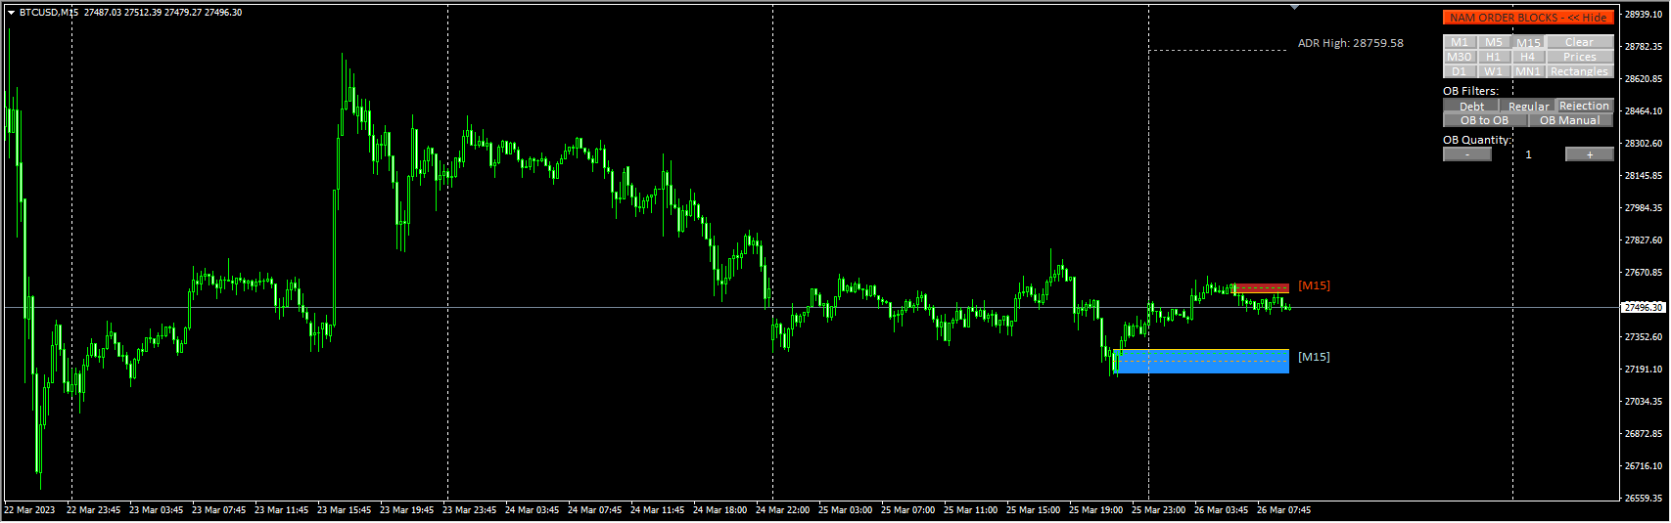Click price axis value 27670.85
Screen dimensions: 1671x523
click(1644, 273)
